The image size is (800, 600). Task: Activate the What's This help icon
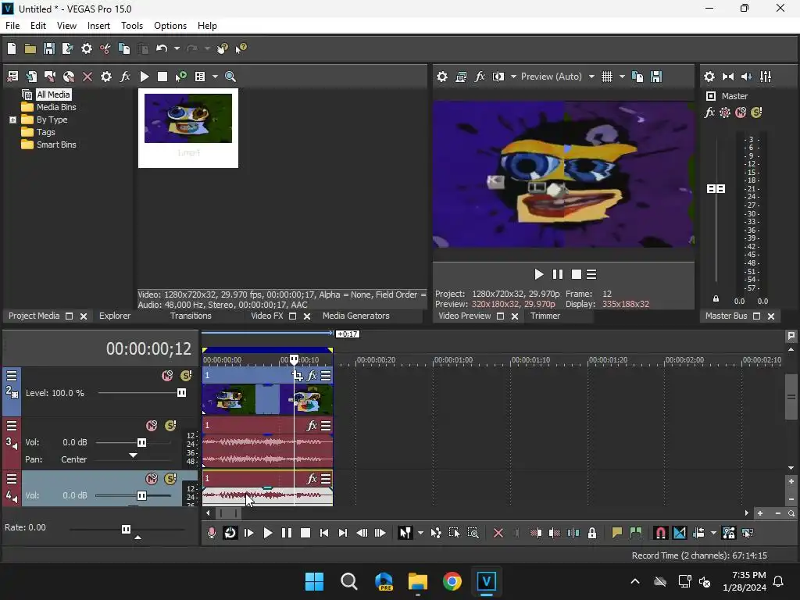tap(241, 48)
